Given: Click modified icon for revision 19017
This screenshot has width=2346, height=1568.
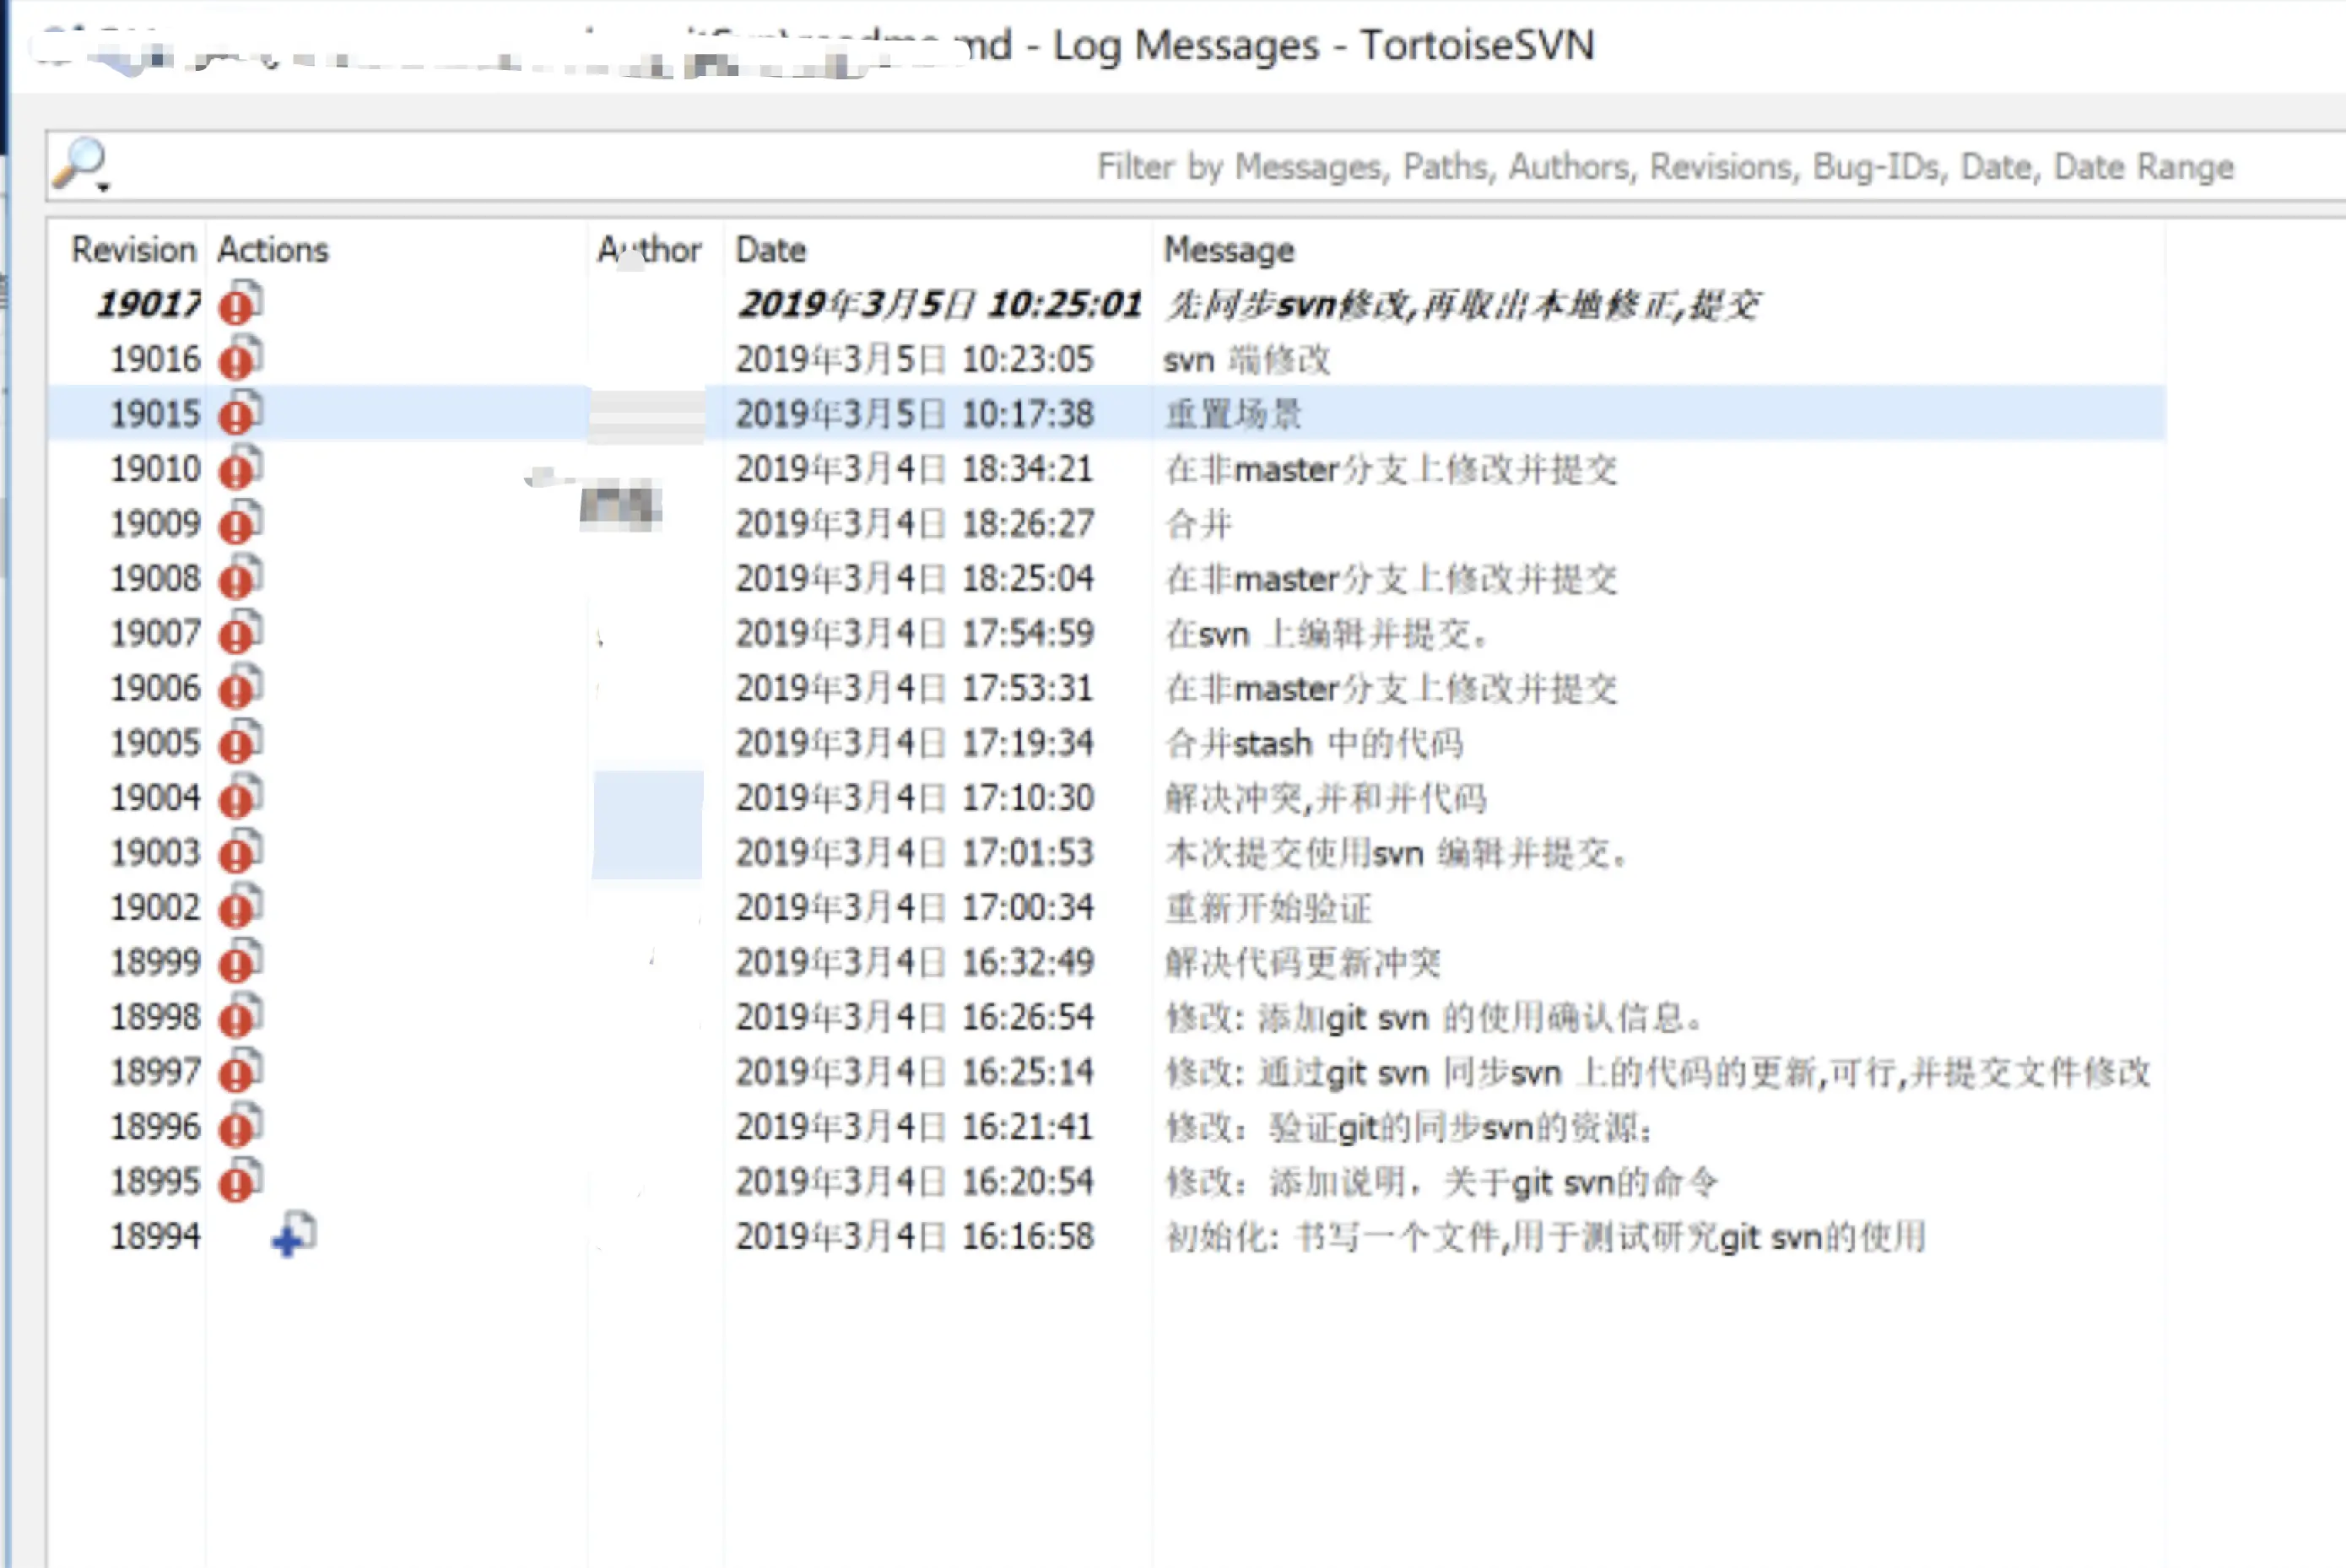Looking at the screenshot, I should click(x=240, y=304).
